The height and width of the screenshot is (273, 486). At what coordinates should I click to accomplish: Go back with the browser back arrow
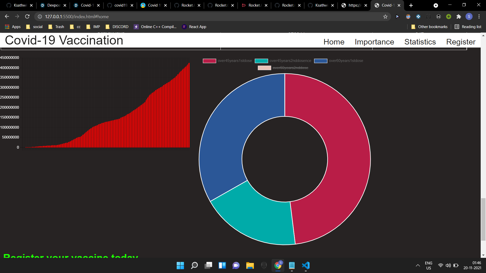click(7, 17)
